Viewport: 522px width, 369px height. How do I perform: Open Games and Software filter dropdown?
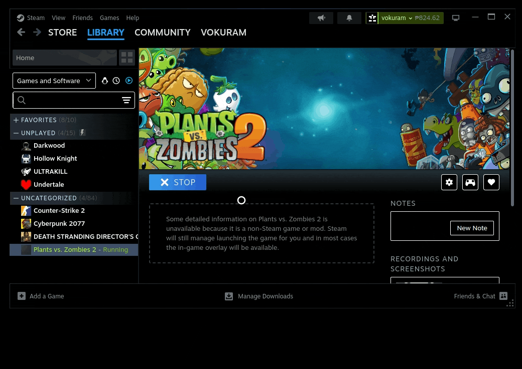tap(54, 81)
